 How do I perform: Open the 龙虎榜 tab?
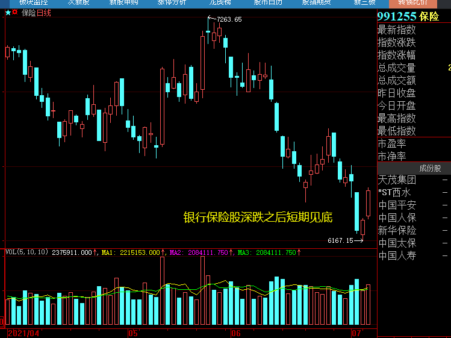click(x=220, y=2)
